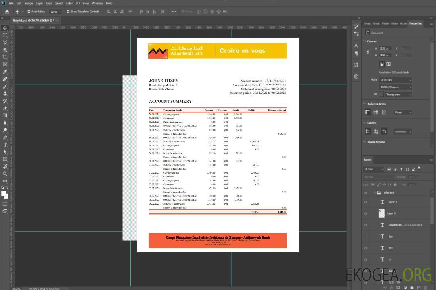Image resolution: width=436 pixels, height=290 pixels.
Task: Select the Rectangle shape tool
Action: (5, 159)
